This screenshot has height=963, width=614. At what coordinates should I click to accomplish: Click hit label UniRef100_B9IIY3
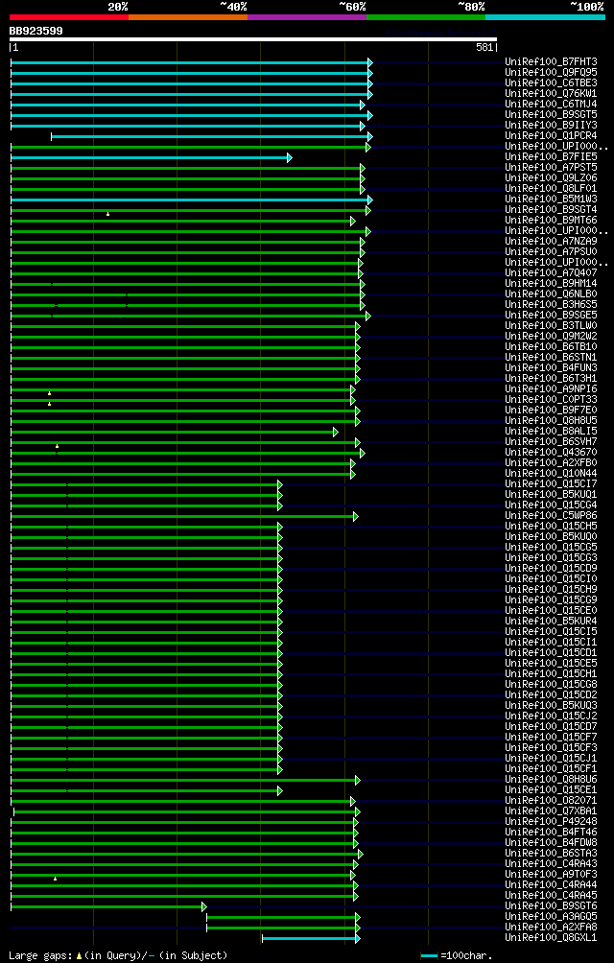pyautogui.click(x=551, y=126)
